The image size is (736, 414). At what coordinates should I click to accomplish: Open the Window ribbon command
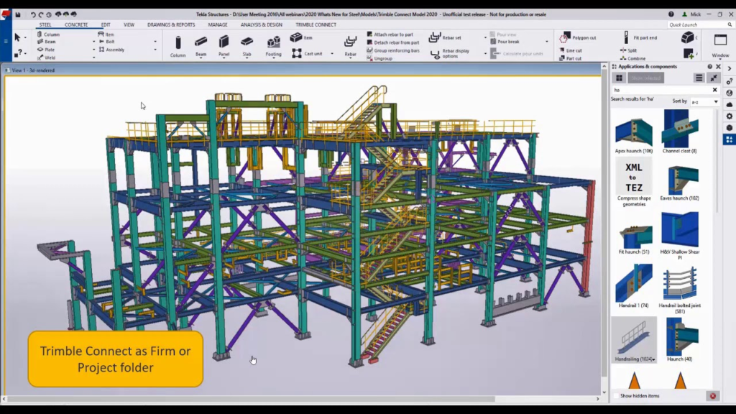(720, 45)
